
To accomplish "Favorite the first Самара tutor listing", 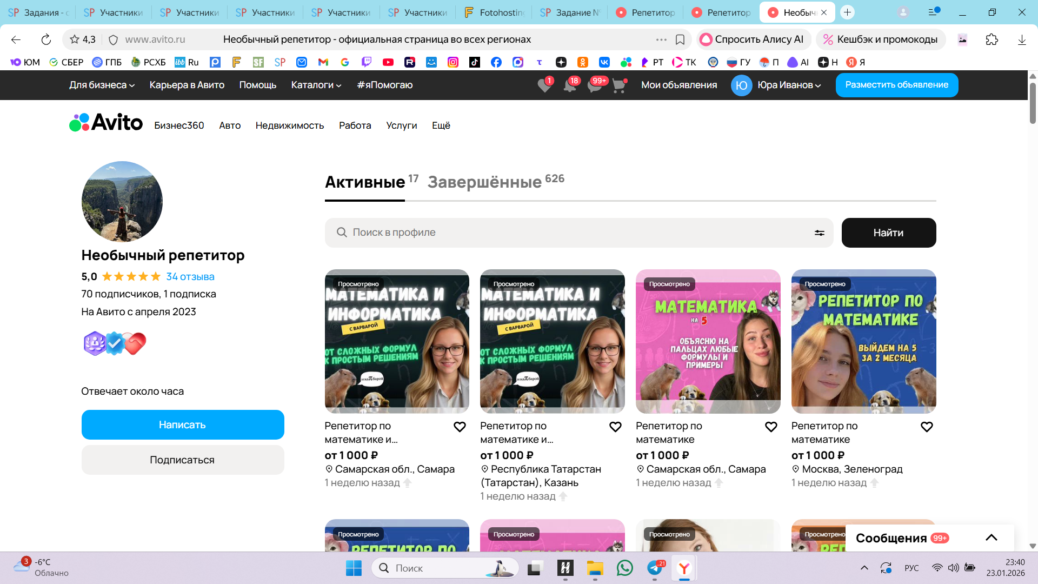I will click(x=460, y=427).
